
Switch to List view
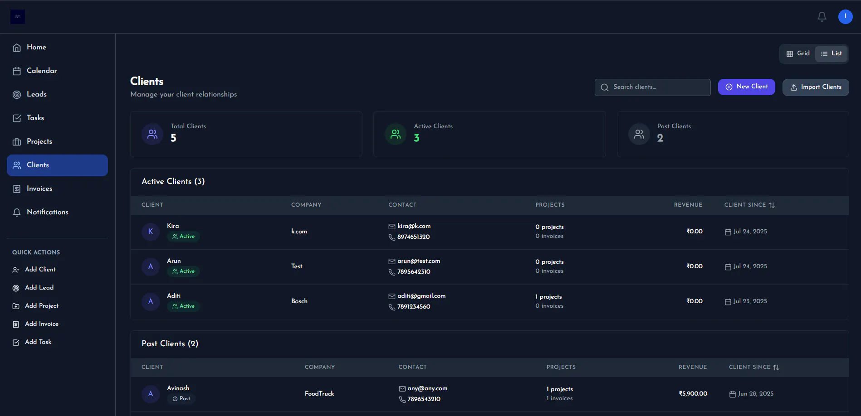point(831,53)
